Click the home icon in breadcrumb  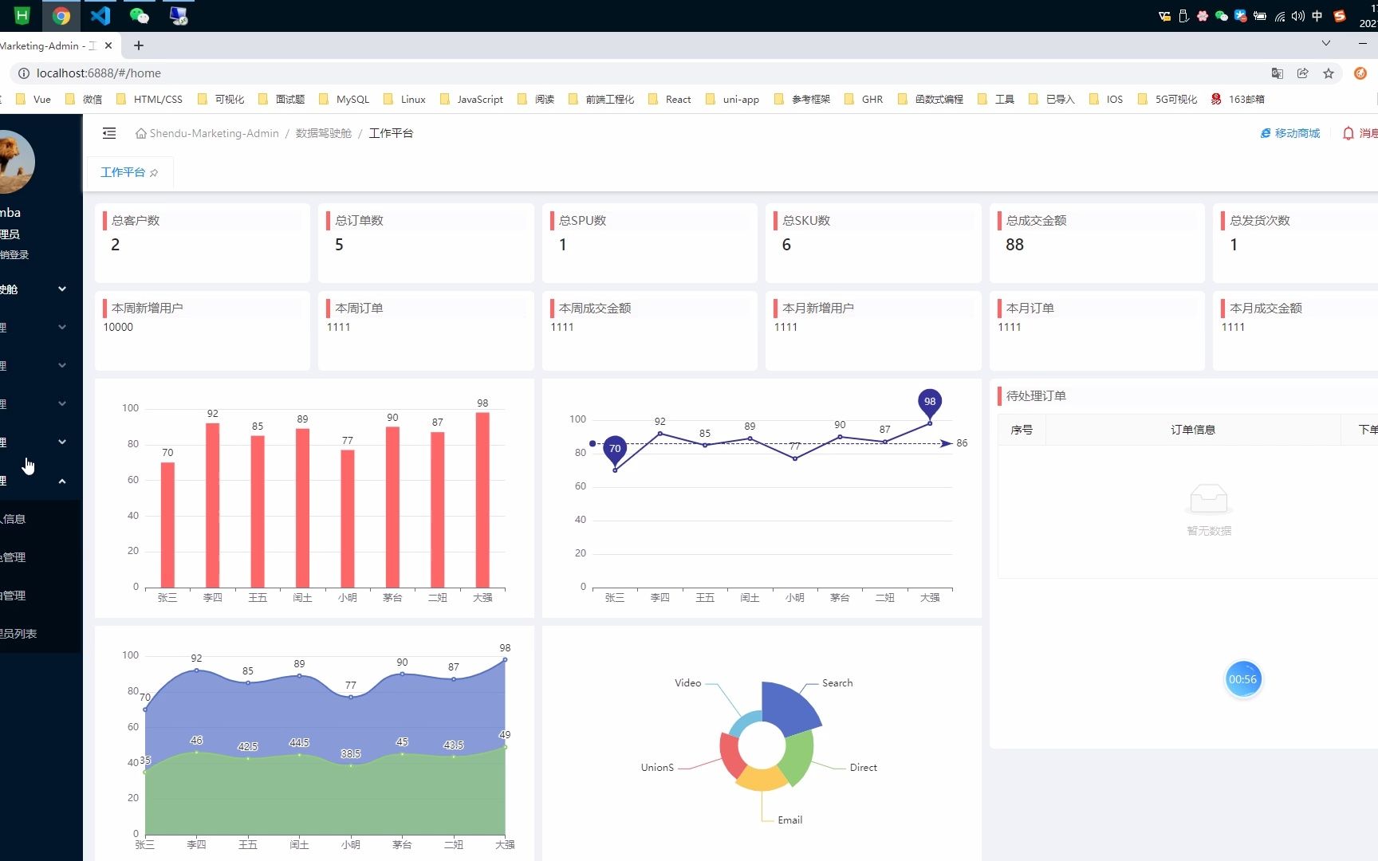click(140, 133)
